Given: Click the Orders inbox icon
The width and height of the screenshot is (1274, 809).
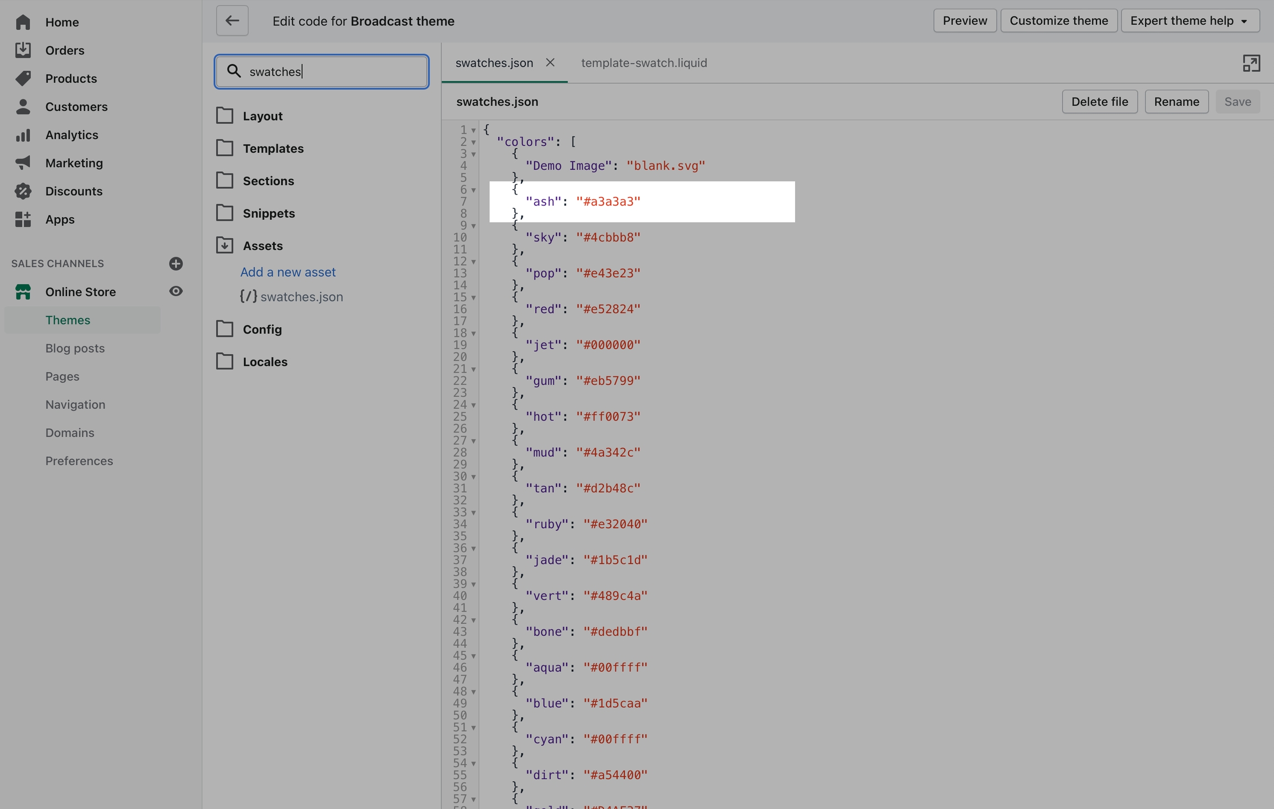Looking at the screenshot, I should [x=23, y=50].
